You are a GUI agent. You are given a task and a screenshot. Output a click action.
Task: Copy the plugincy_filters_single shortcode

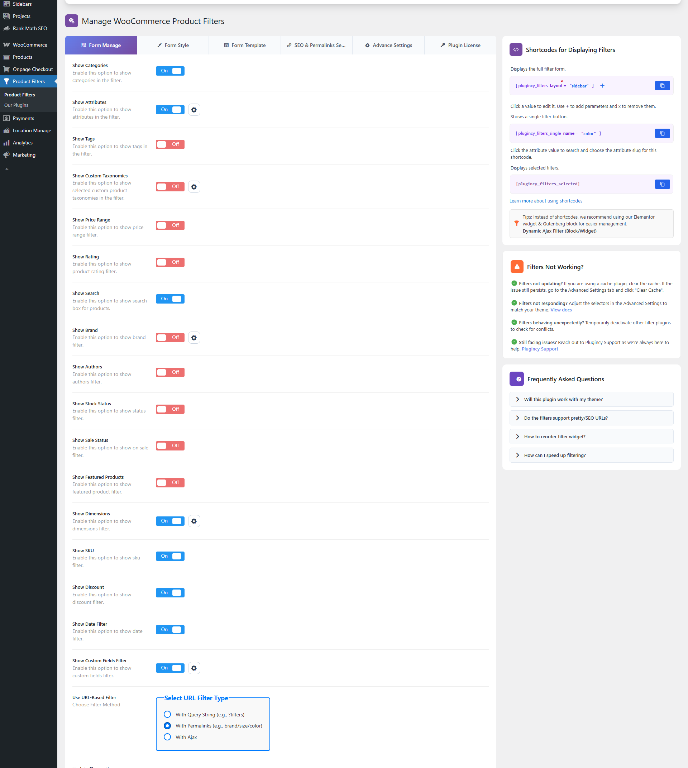[662, 133]
